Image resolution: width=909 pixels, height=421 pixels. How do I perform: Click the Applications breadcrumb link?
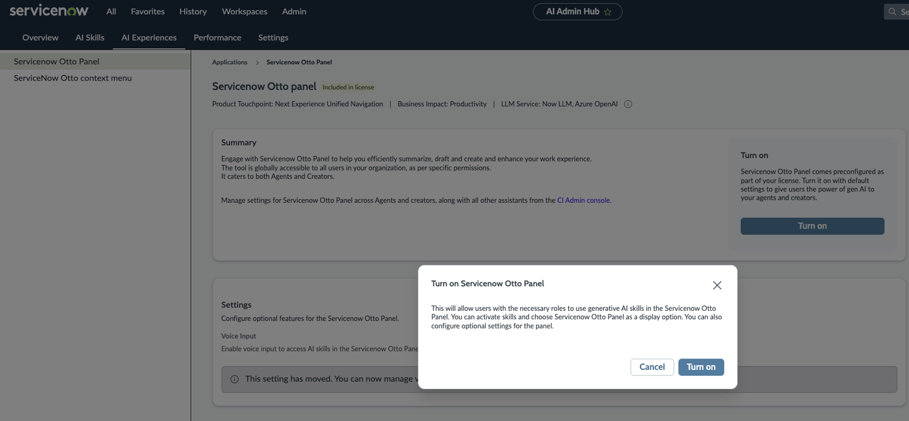tap(230, 62)
